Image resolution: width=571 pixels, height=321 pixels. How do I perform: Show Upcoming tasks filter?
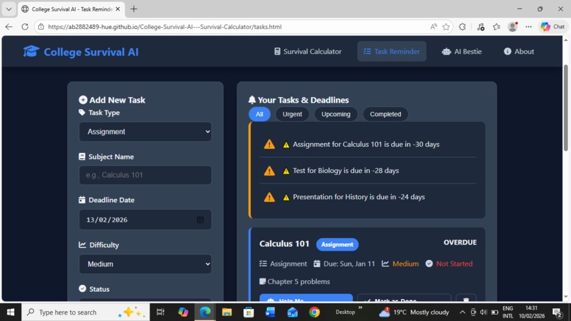point(336,114)
